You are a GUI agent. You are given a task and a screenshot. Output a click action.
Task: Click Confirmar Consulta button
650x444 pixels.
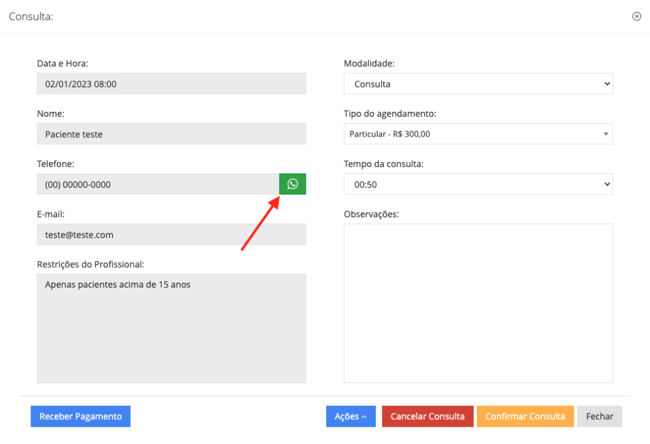(525, 416)
